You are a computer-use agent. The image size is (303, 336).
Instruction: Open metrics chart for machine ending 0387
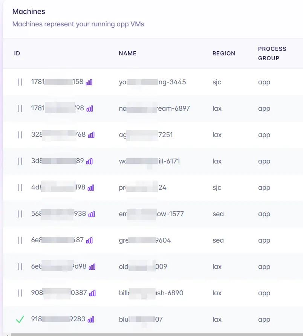[x=92, y=293]
